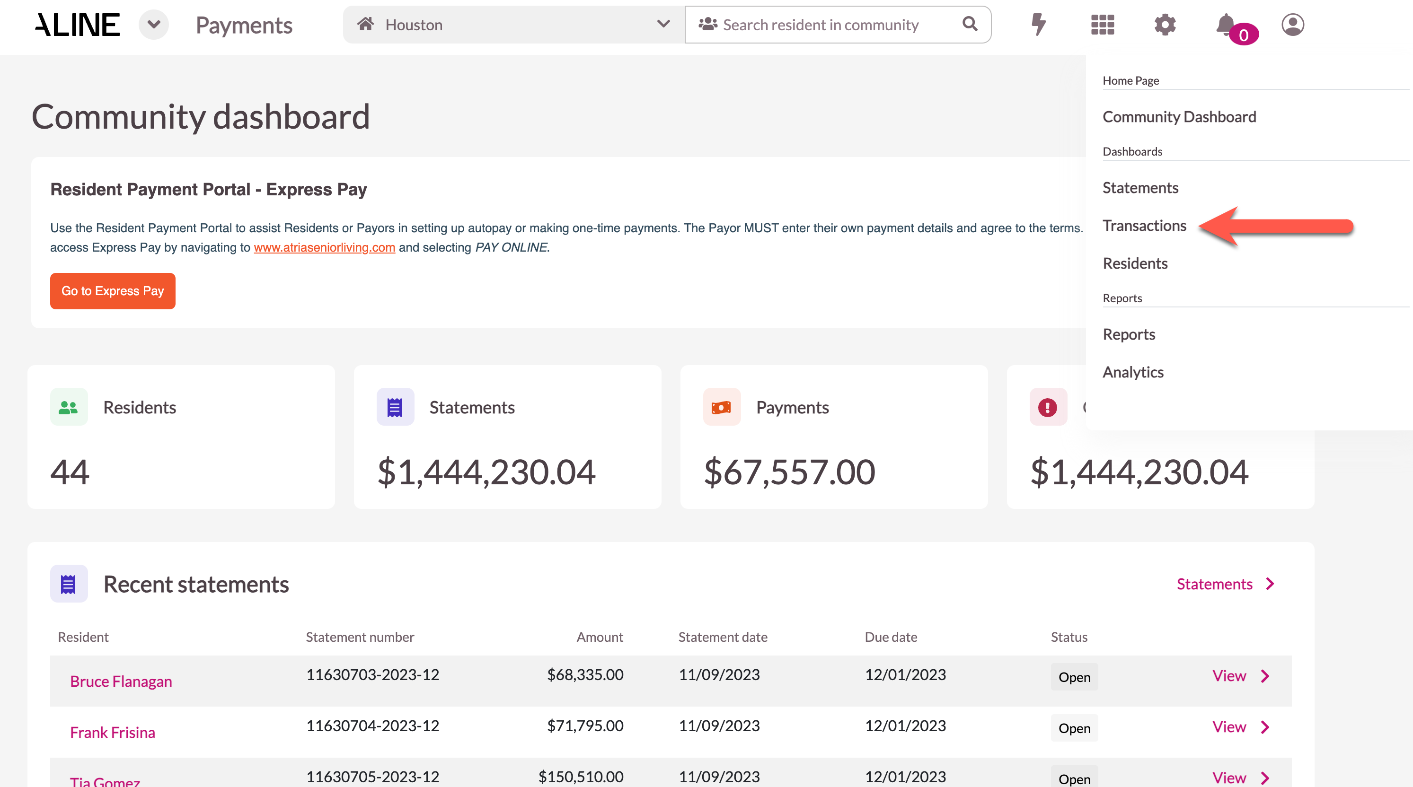Click the orange Payments card icon
Screen dimensions: 1413x787
click(x=721, y=407)
